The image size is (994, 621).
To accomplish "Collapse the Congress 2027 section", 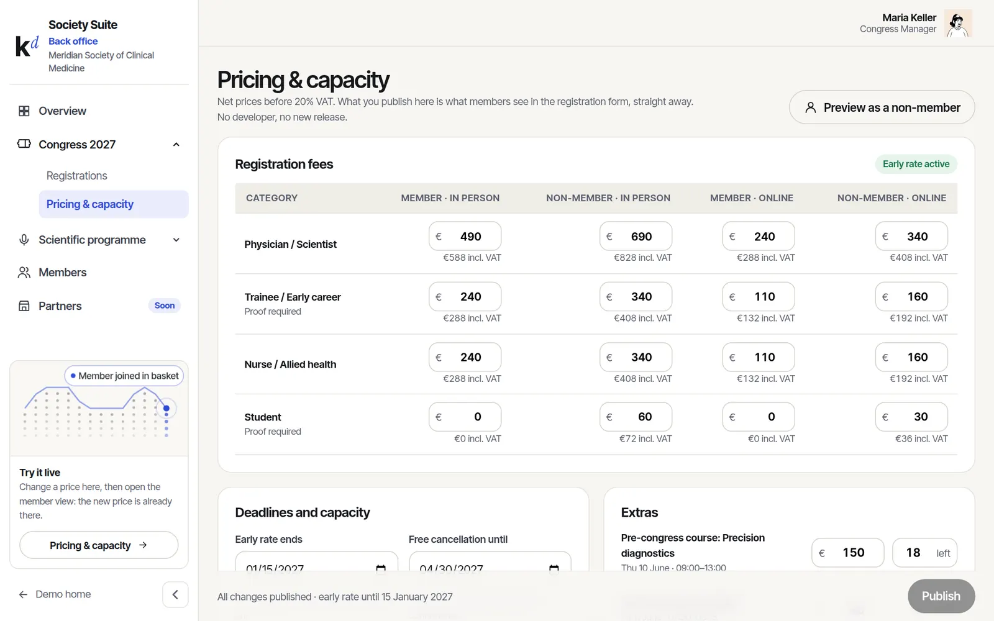I will click(x=176, y=145).
